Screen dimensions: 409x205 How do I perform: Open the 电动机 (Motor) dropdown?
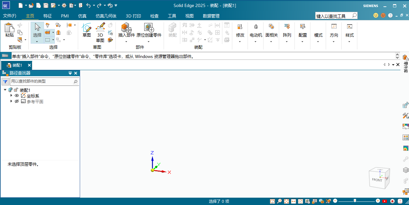coord(256,41)
